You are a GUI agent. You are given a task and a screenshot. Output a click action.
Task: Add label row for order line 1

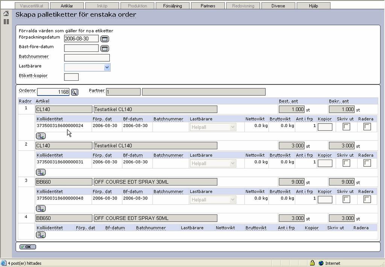[x=41, y=136]
